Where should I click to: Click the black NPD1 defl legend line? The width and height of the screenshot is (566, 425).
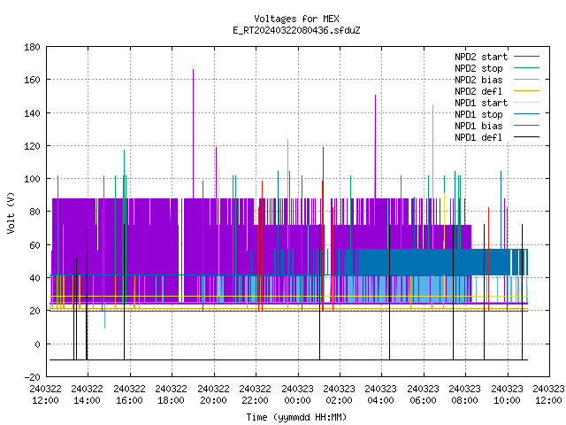pyautogui.click(x=526, y=137)
